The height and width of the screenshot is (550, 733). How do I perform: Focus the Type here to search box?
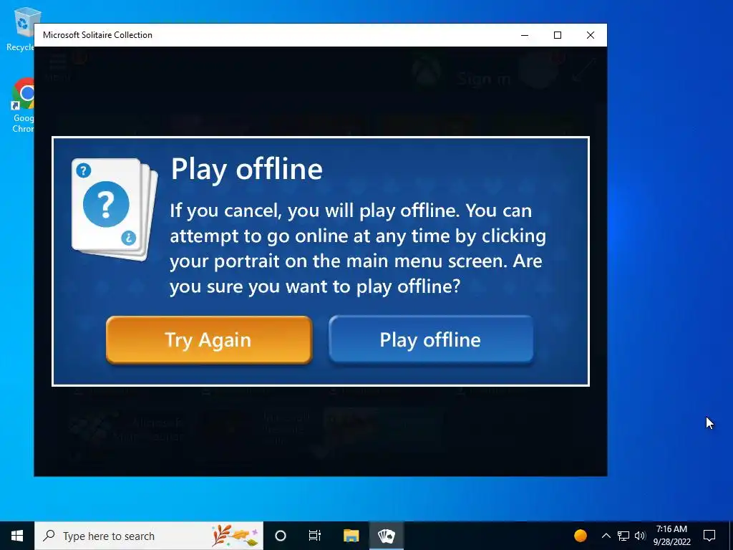tap(149, 536)
